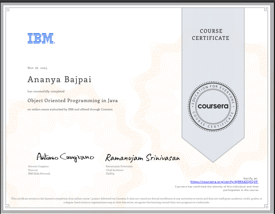Click the printed name Antonio Cangiano

tap(39, 166)
